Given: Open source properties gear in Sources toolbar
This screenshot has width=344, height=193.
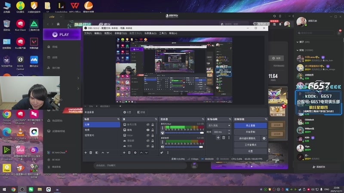Looking at the screenshot, I should [135, 153].
